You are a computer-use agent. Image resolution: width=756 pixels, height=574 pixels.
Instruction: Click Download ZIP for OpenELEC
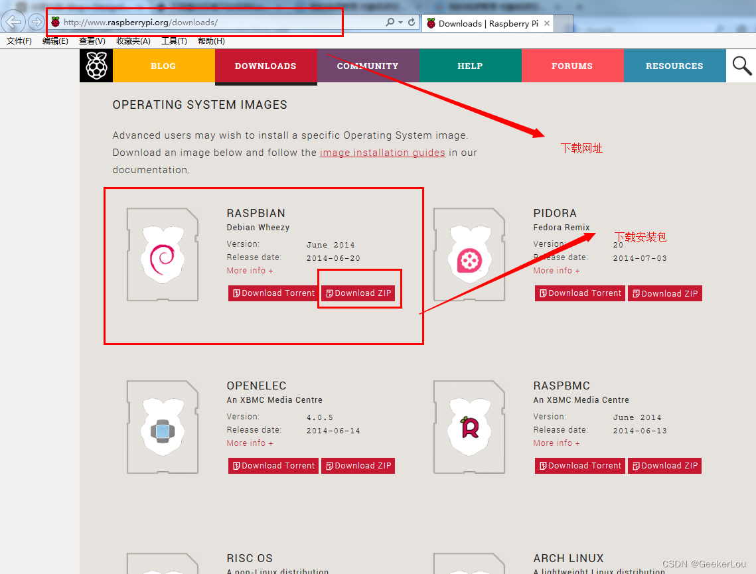coord(358,466)
